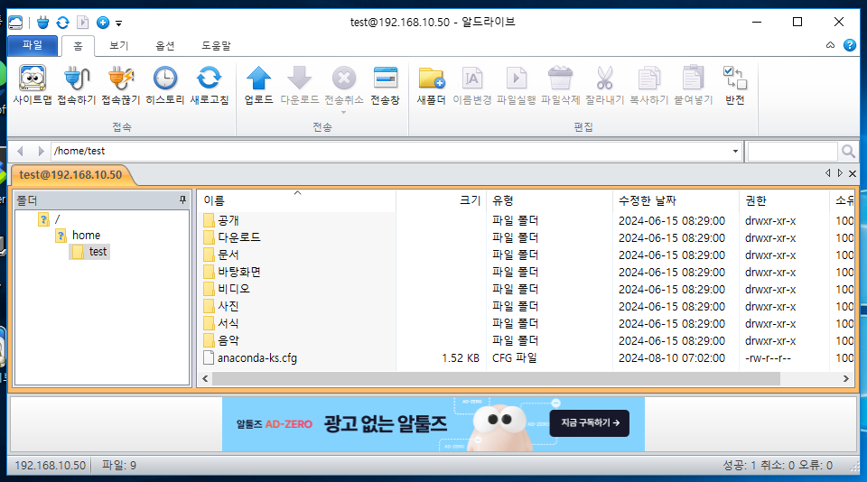Go to next session tab arrow
The height and width of the screenshot is (482, 867).
point(840,173)
